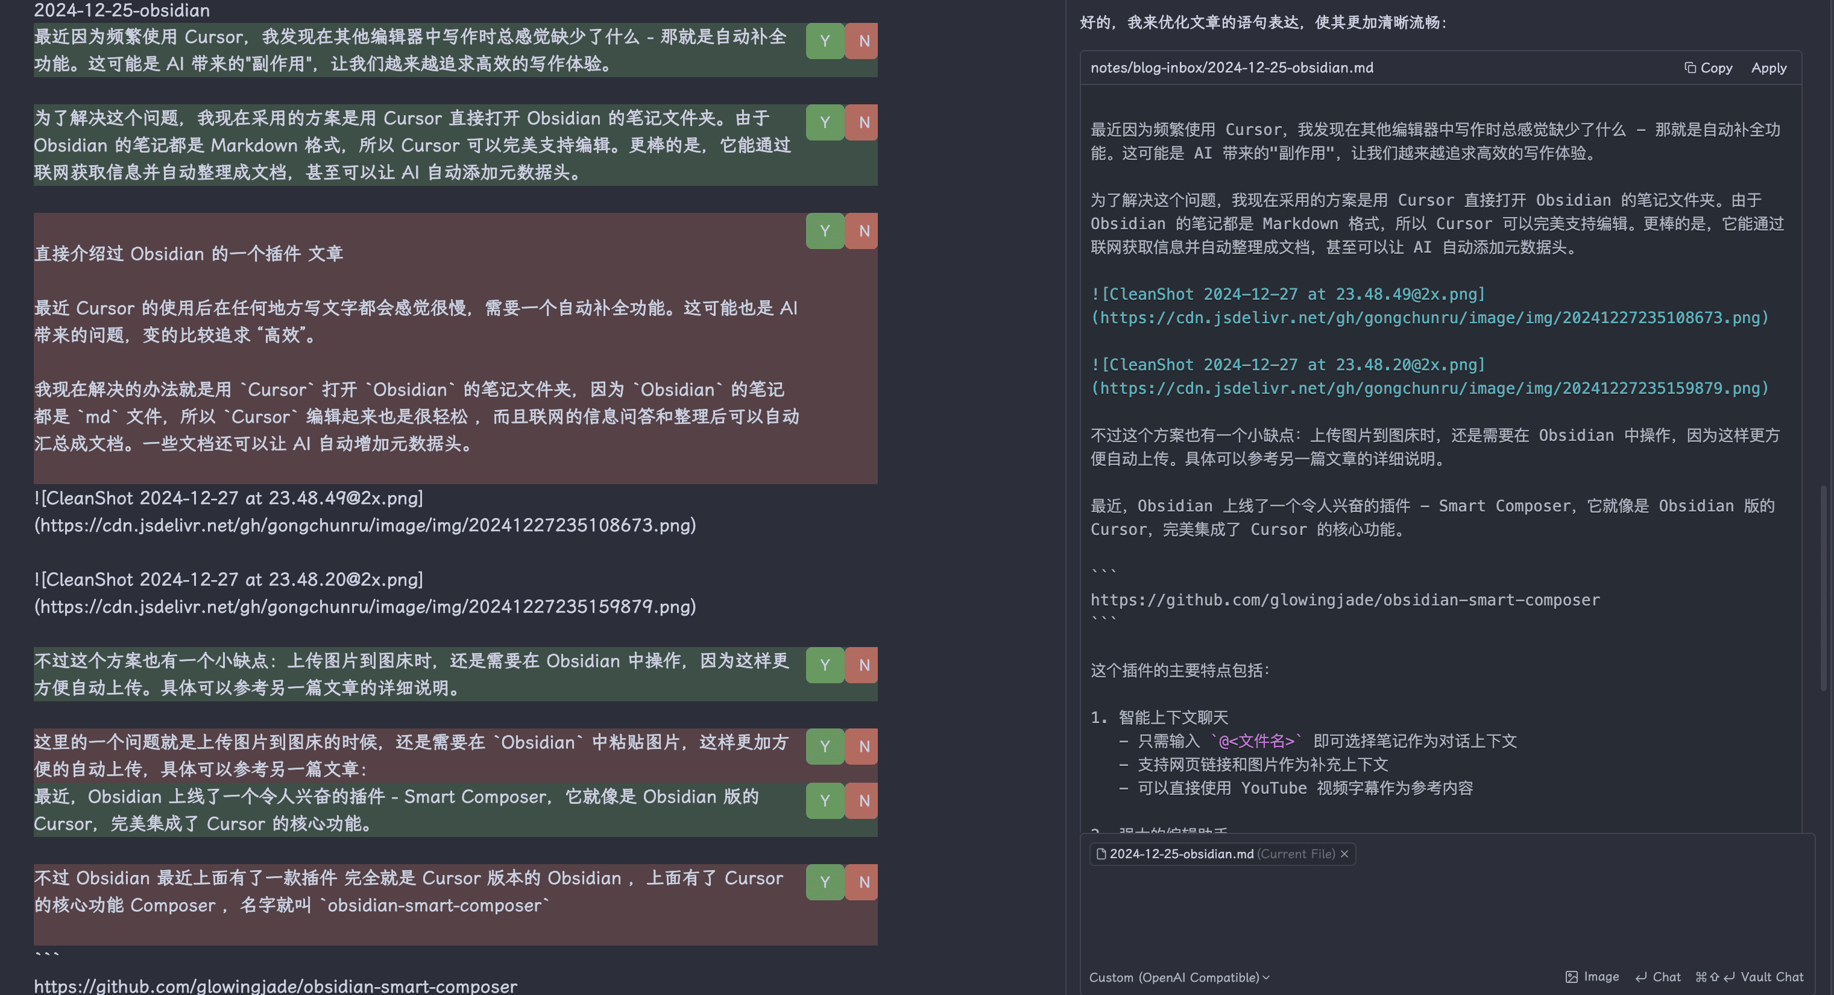Open the Custom (OpenAI Compatible) model dropdown
Screen dimensions: 1834x995
click(x=1179, y=977)
